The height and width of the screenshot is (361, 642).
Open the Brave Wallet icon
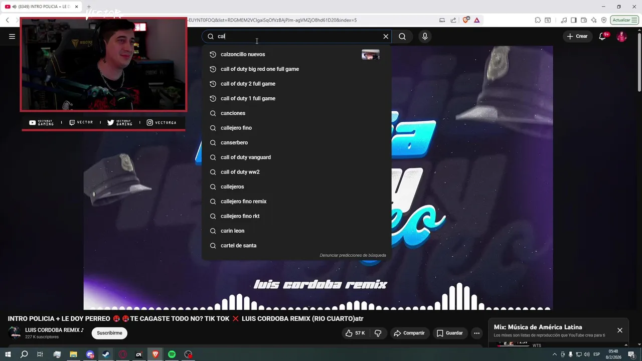pos(584,20)
